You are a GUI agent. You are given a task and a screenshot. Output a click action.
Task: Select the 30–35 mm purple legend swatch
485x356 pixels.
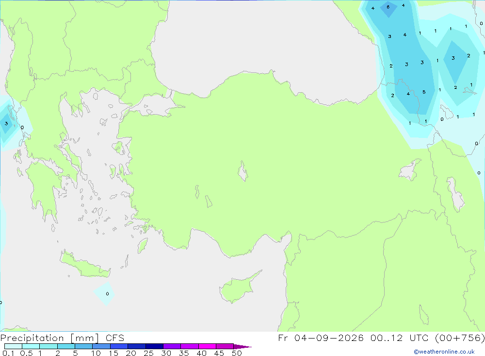[x=172, y=346]
